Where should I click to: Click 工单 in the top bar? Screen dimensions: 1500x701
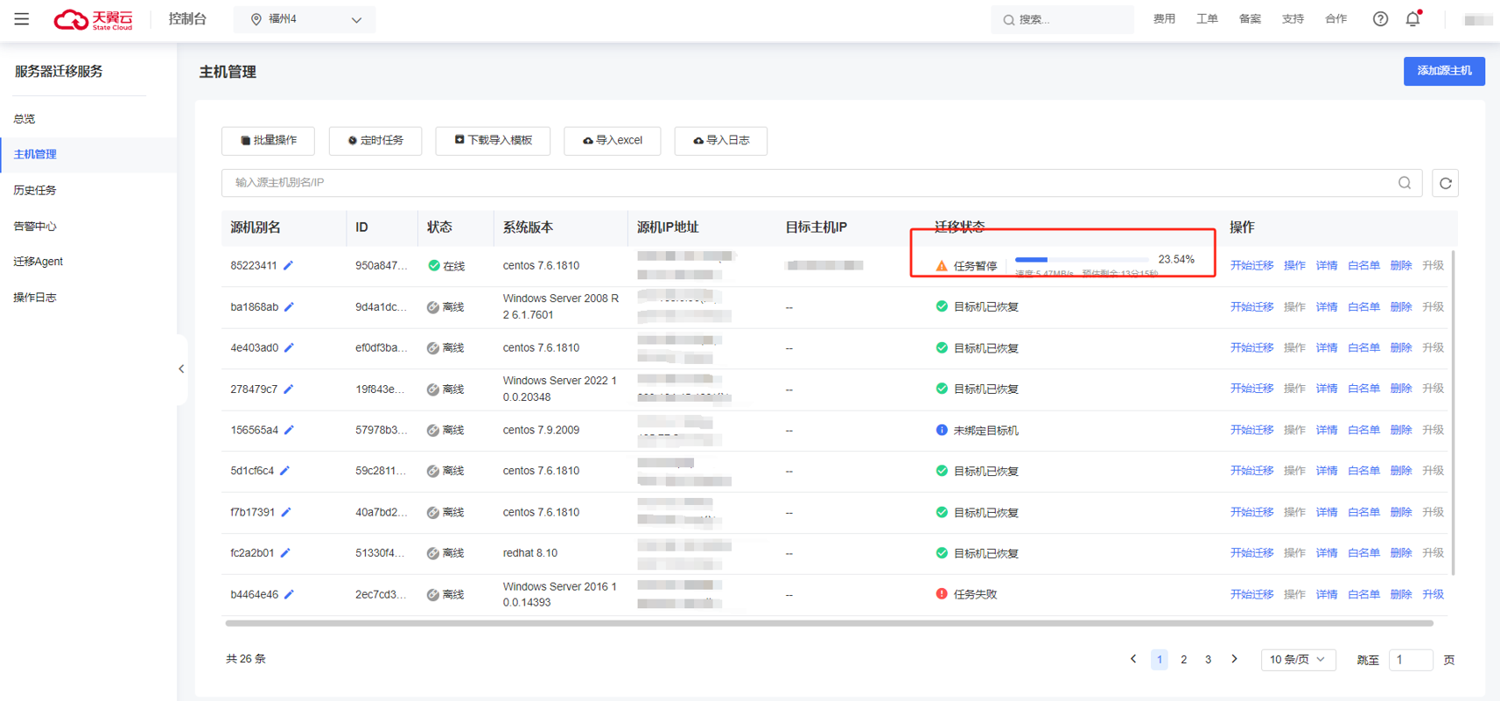(1207, 19)
